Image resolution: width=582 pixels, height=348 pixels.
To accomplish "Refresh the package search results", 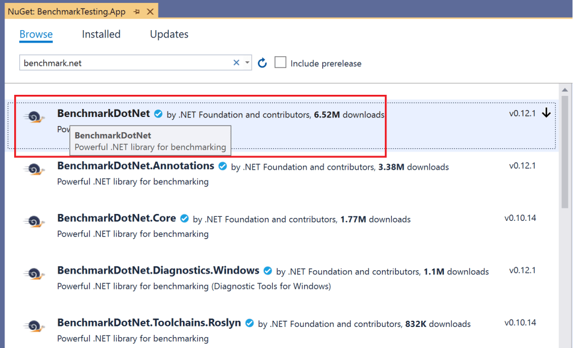I will coord(263,63).
